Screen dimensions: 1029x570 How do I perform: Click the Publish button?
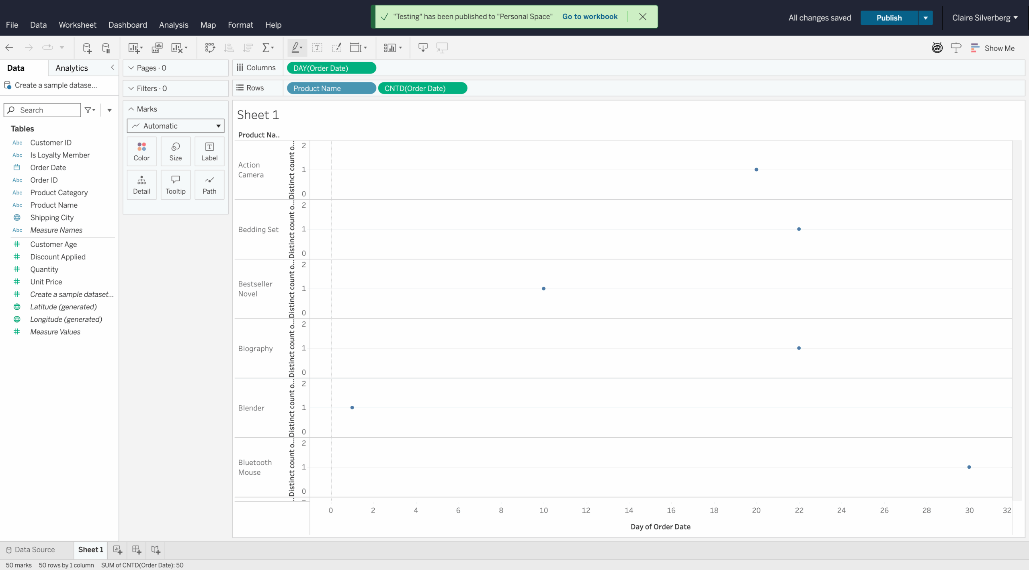coord(889,18)
